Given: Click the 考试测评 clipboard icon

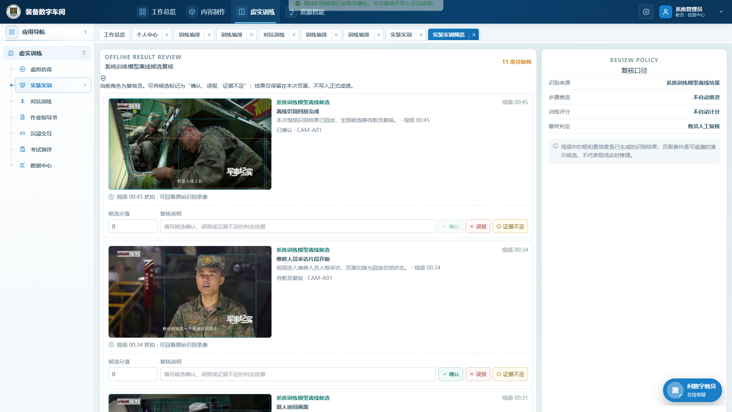Looking at the screenshot, I should [x=22, y=150].
